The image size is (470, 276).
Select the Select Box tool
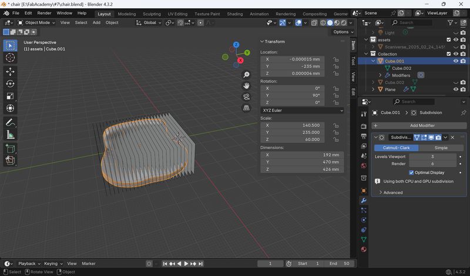[10, 46]
